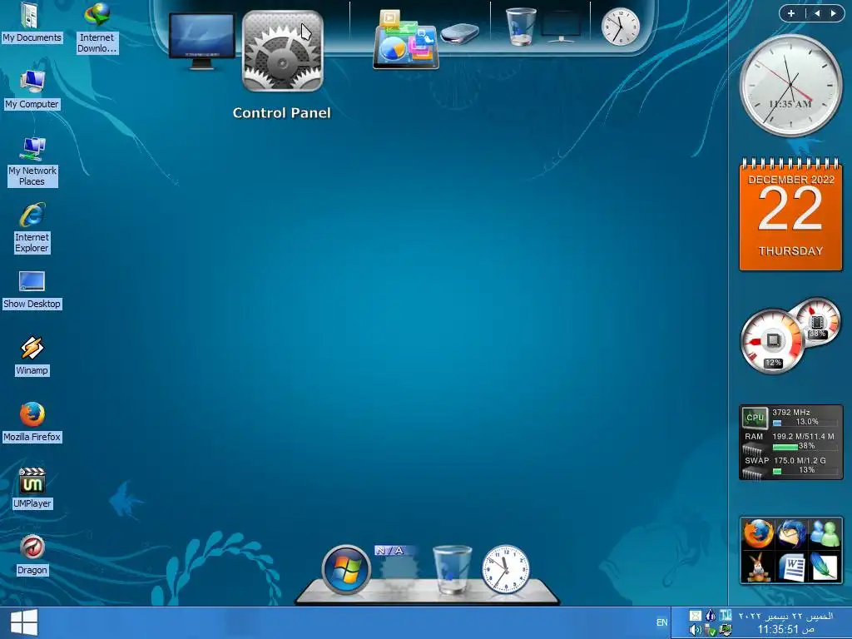Launch Thunderbird from sidebar launcher gadget
The height and width of the screenshot is (639, 852).
coord(791,533)
